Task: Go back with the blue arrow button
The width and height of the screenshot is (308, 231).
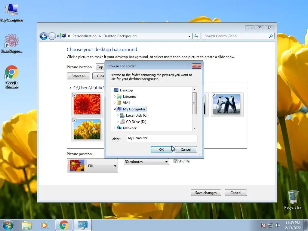Action: point(44,36)
